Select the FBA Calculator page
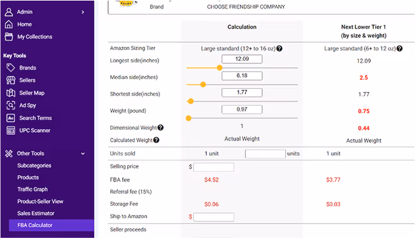 pos(51,226)
